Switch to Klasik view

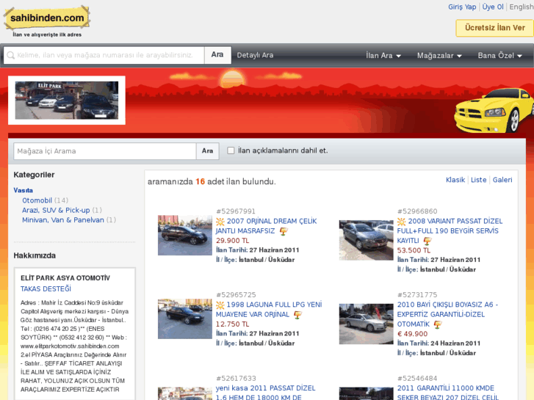tap(455, 180)
